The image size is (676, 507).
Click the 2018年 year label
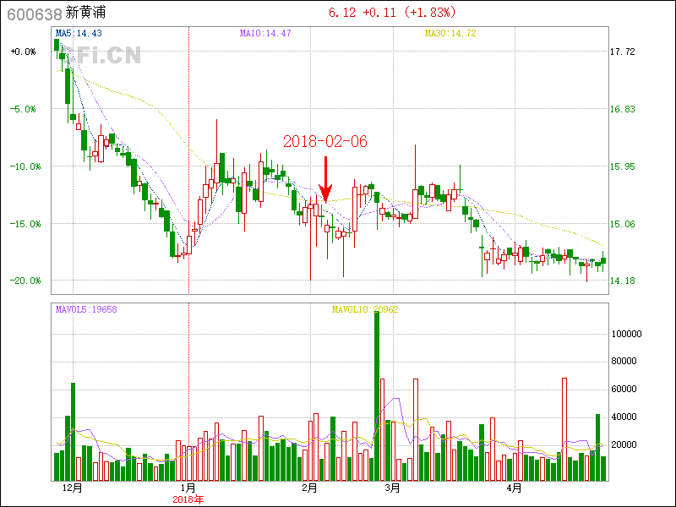point(188,499)
